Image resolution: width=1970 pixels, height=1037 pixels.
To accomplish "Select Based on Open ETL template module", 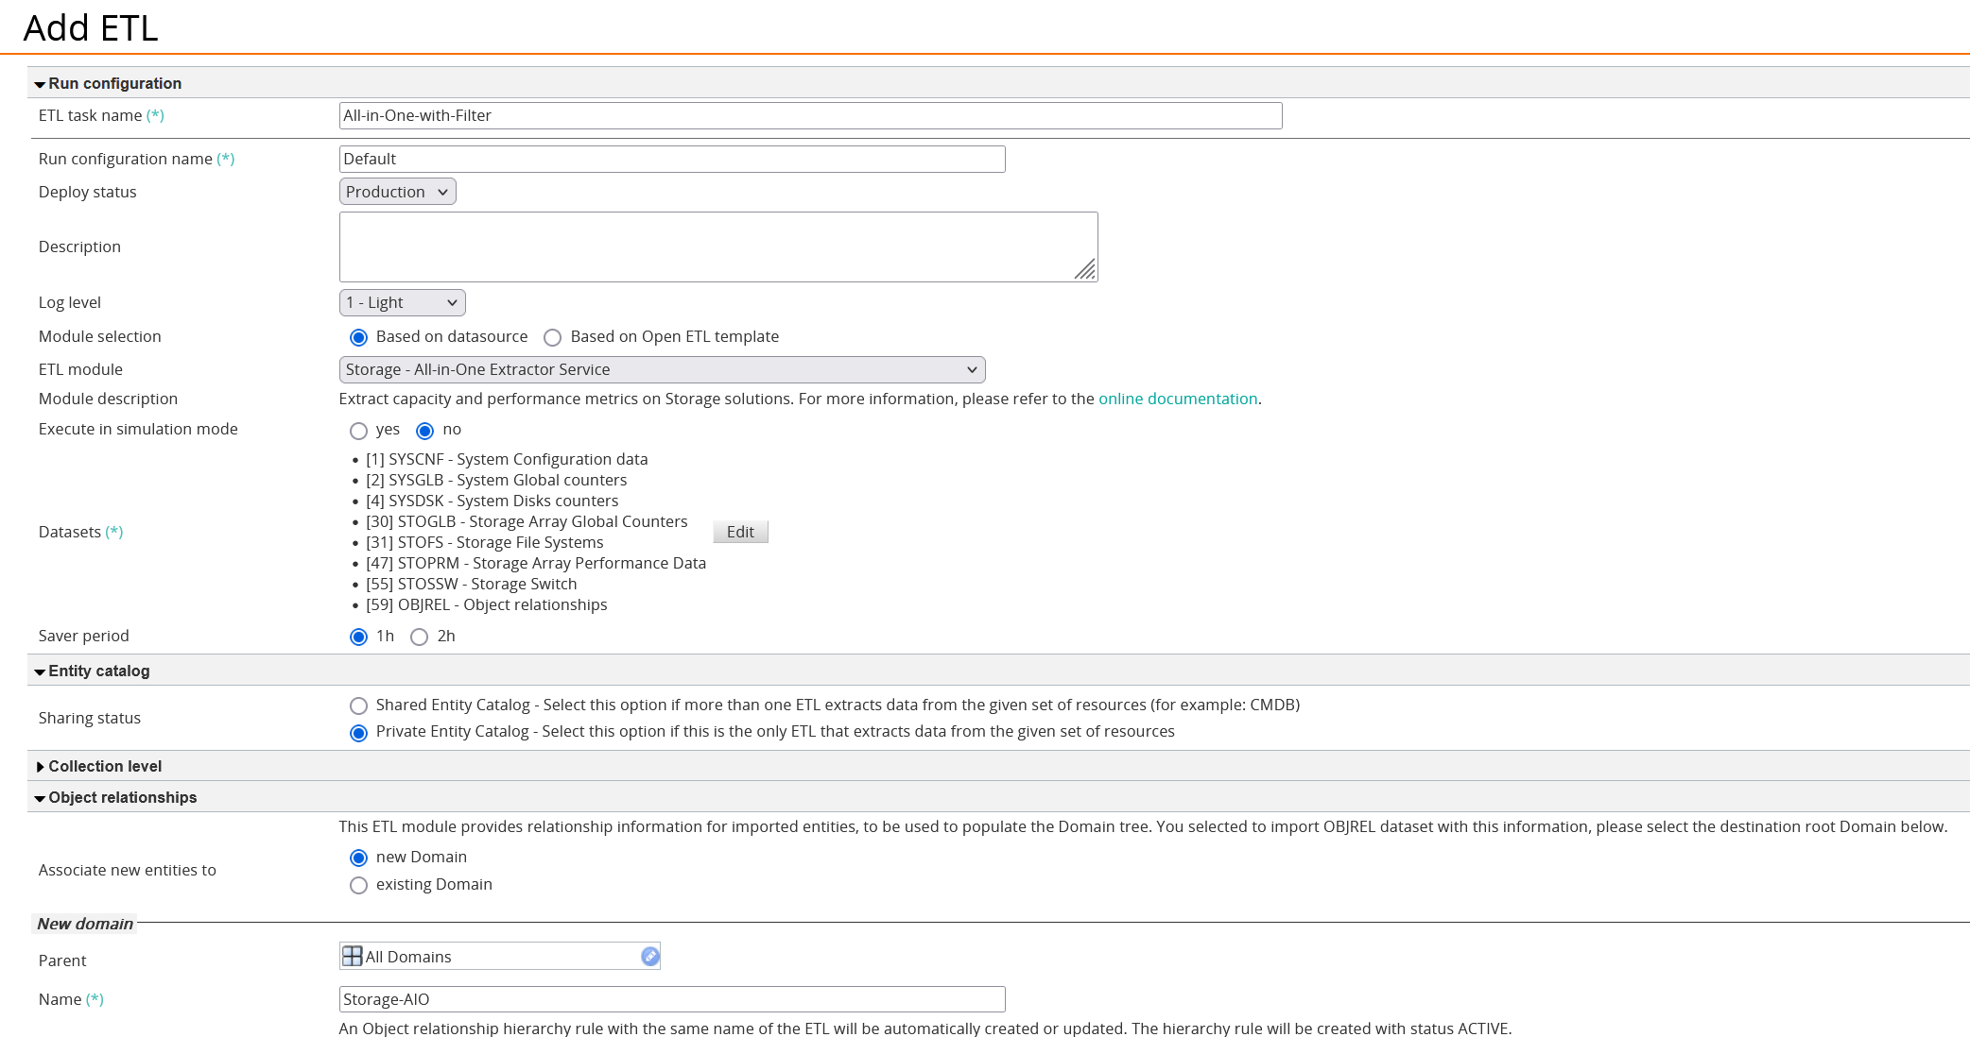I will (551, 337).
